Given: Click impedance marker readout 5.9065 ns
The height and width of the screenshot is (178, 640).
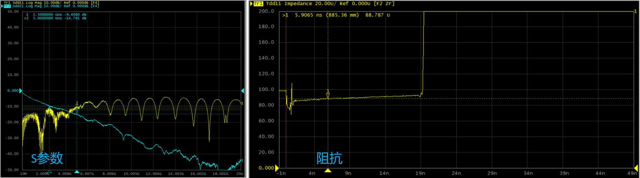Looking at the screenshot, I should (304, 15).
